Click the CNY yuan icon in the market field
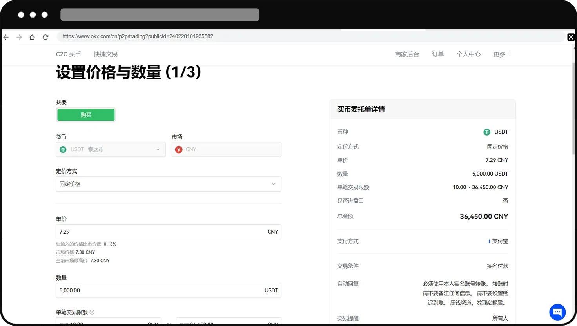 point(179,150)
